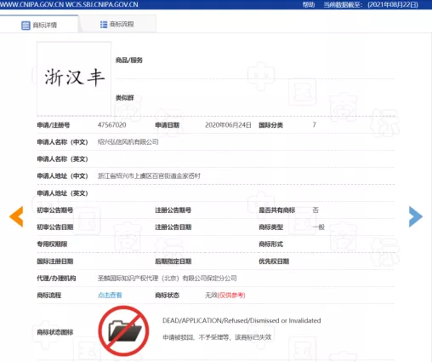
Task: Click the DEAD/APPLICATION status description
Action: (242, 320)
